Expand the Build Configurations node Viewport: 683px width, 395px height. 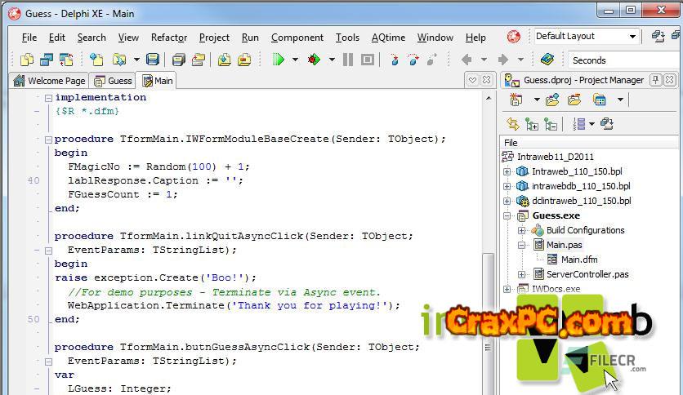pos(521,230)
